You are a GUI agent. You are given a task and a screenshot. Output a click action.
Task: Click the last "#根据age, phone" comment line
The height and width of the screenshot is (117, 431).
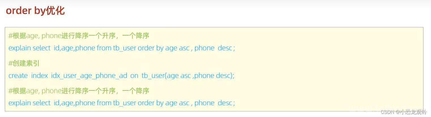tap(79, 91)
